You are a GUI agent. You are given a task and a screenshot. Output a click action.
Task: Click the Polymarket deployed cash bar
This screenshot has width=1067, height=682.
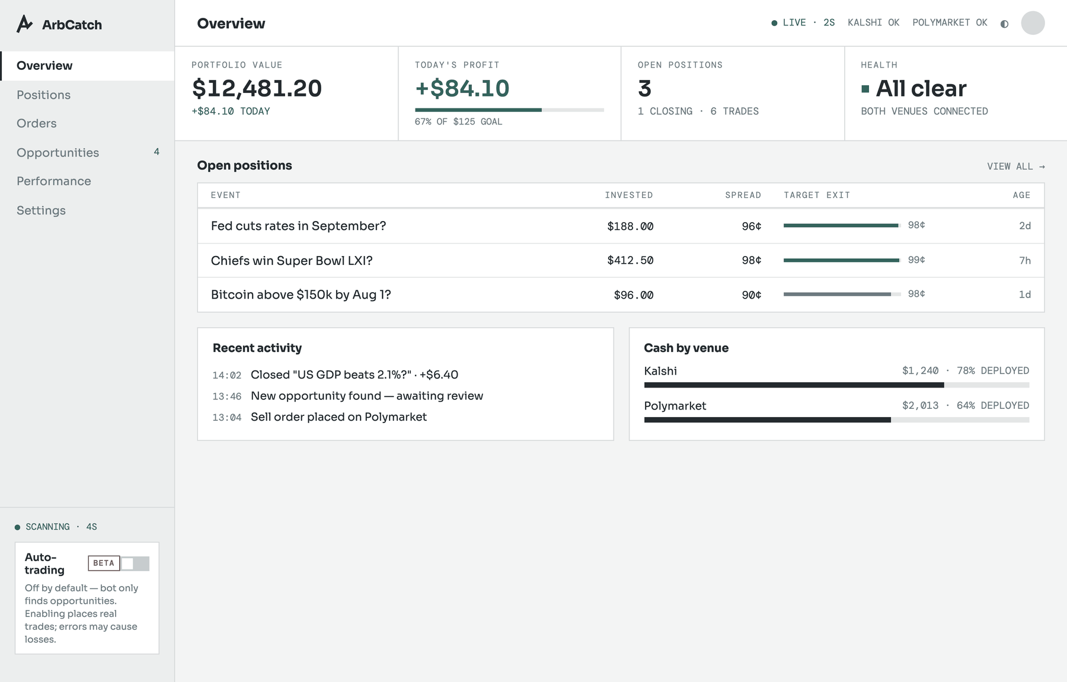[836, 420]
